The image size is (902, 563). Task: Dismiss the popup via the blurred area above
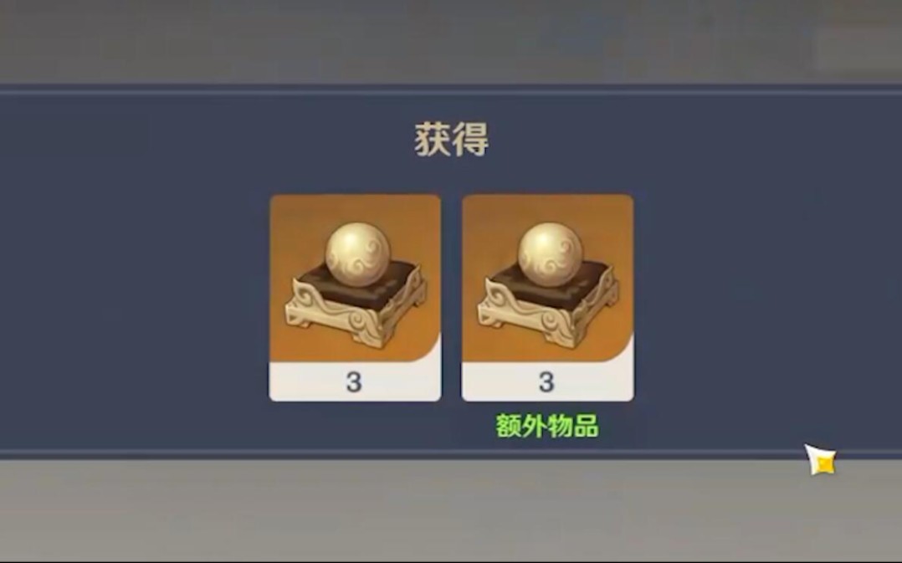[451, 40]
